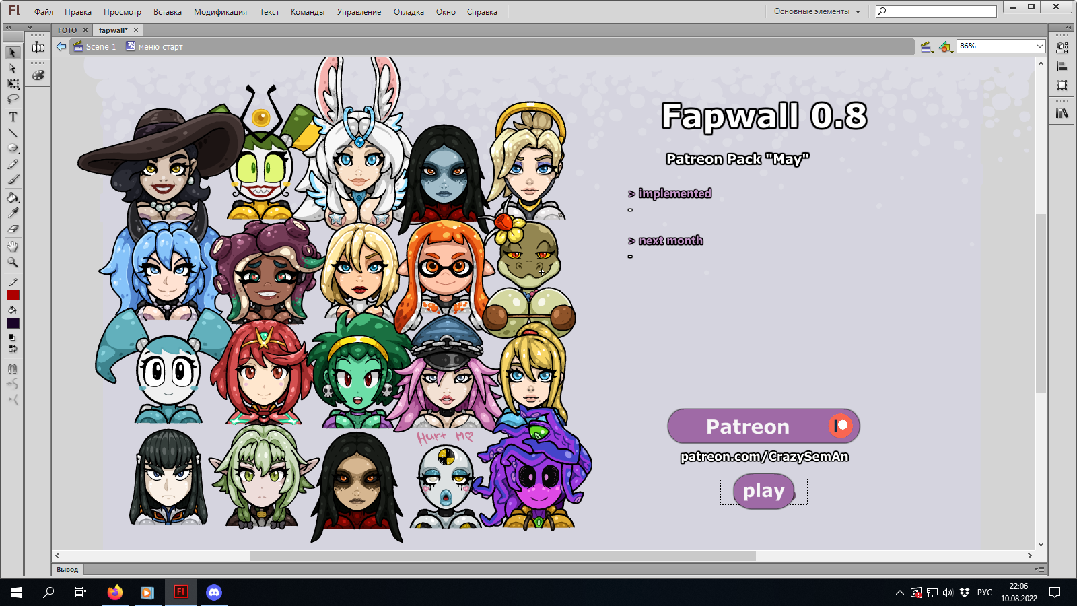This screenshot has width=1077, height=606.
Task: Select the Text tool
Action: click(x=13, y=117)
